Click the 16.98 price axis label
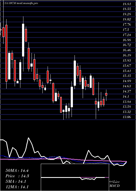 point(127,40)
